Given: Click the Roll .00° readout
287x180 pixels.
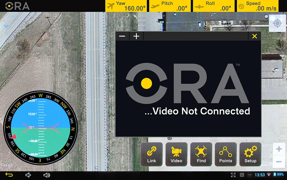Looking at the screenshot, I should pos(214,6).
